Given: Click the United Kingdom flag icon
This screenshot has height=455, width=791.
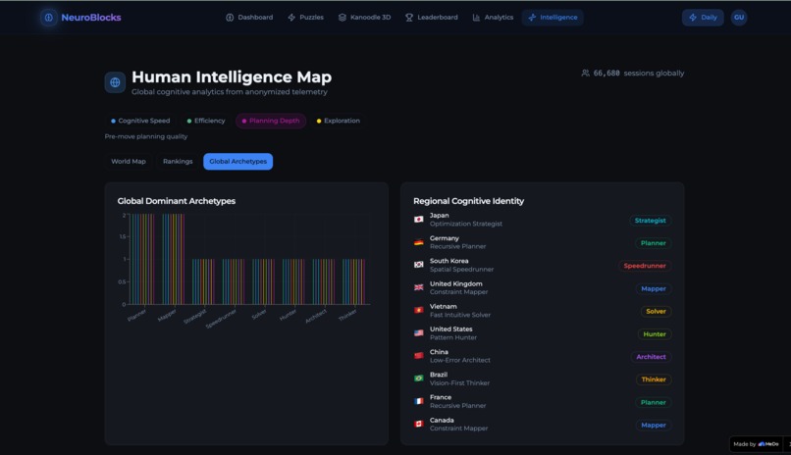Looking at the screenshot, I should click(x=419, y=287).
